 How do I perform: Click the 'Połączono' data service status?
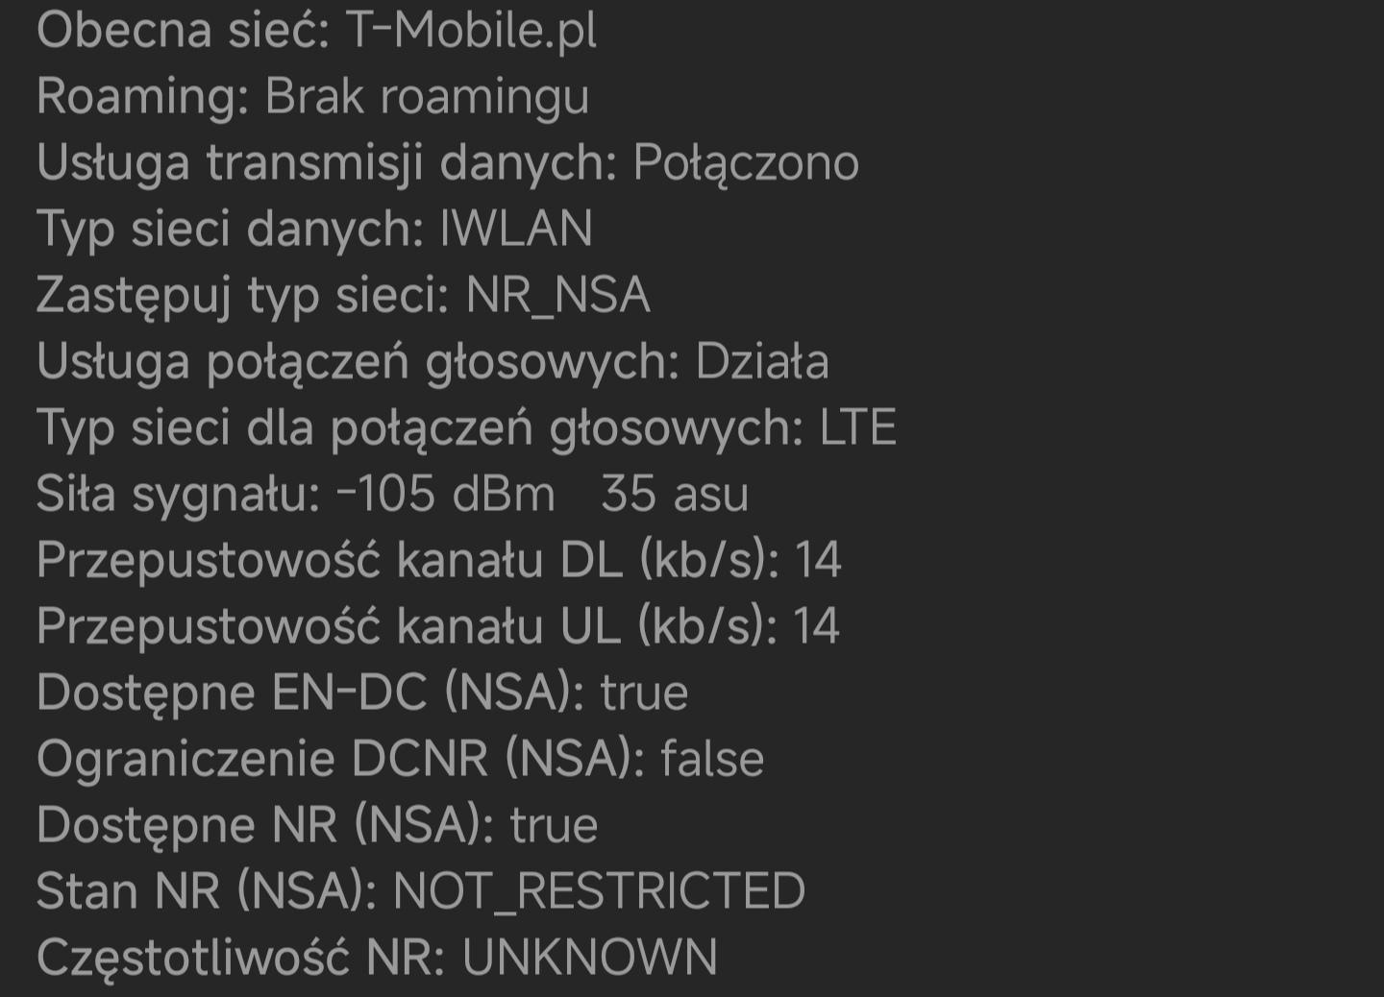(x=746, y=163)
